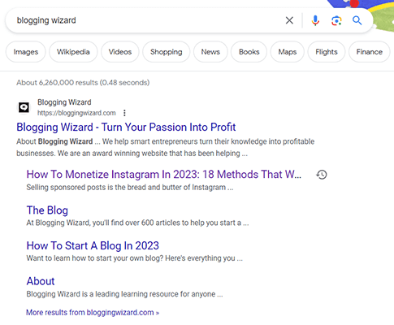Click the blue magnifying glass search icon
This screenshot has height=325, width=394.
click(357, 20)
